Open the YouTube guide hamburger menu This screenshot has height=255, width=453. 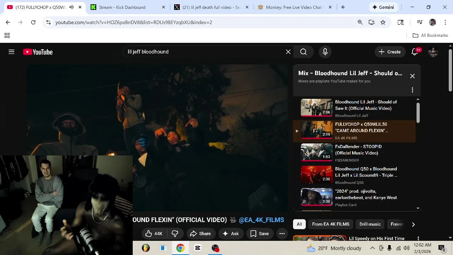coord(11,52)
